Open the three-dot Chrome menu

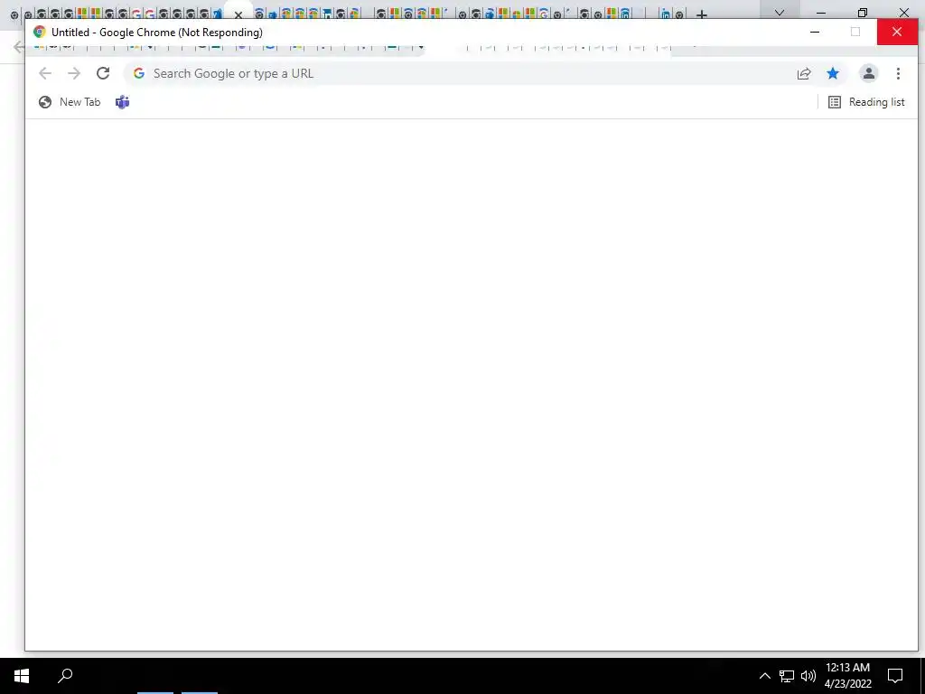click(898, 73)
